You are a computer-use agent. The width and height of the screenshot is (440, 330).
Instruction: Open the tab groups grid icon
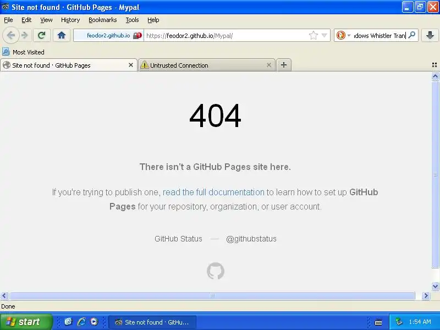[435, 65]
